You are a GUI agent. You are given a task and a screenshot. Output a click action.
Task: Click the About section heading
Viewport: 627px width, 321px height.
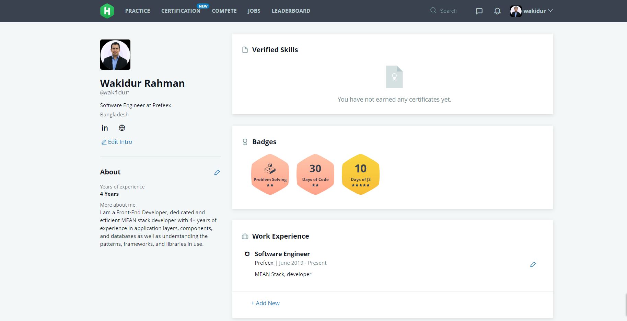111,172
